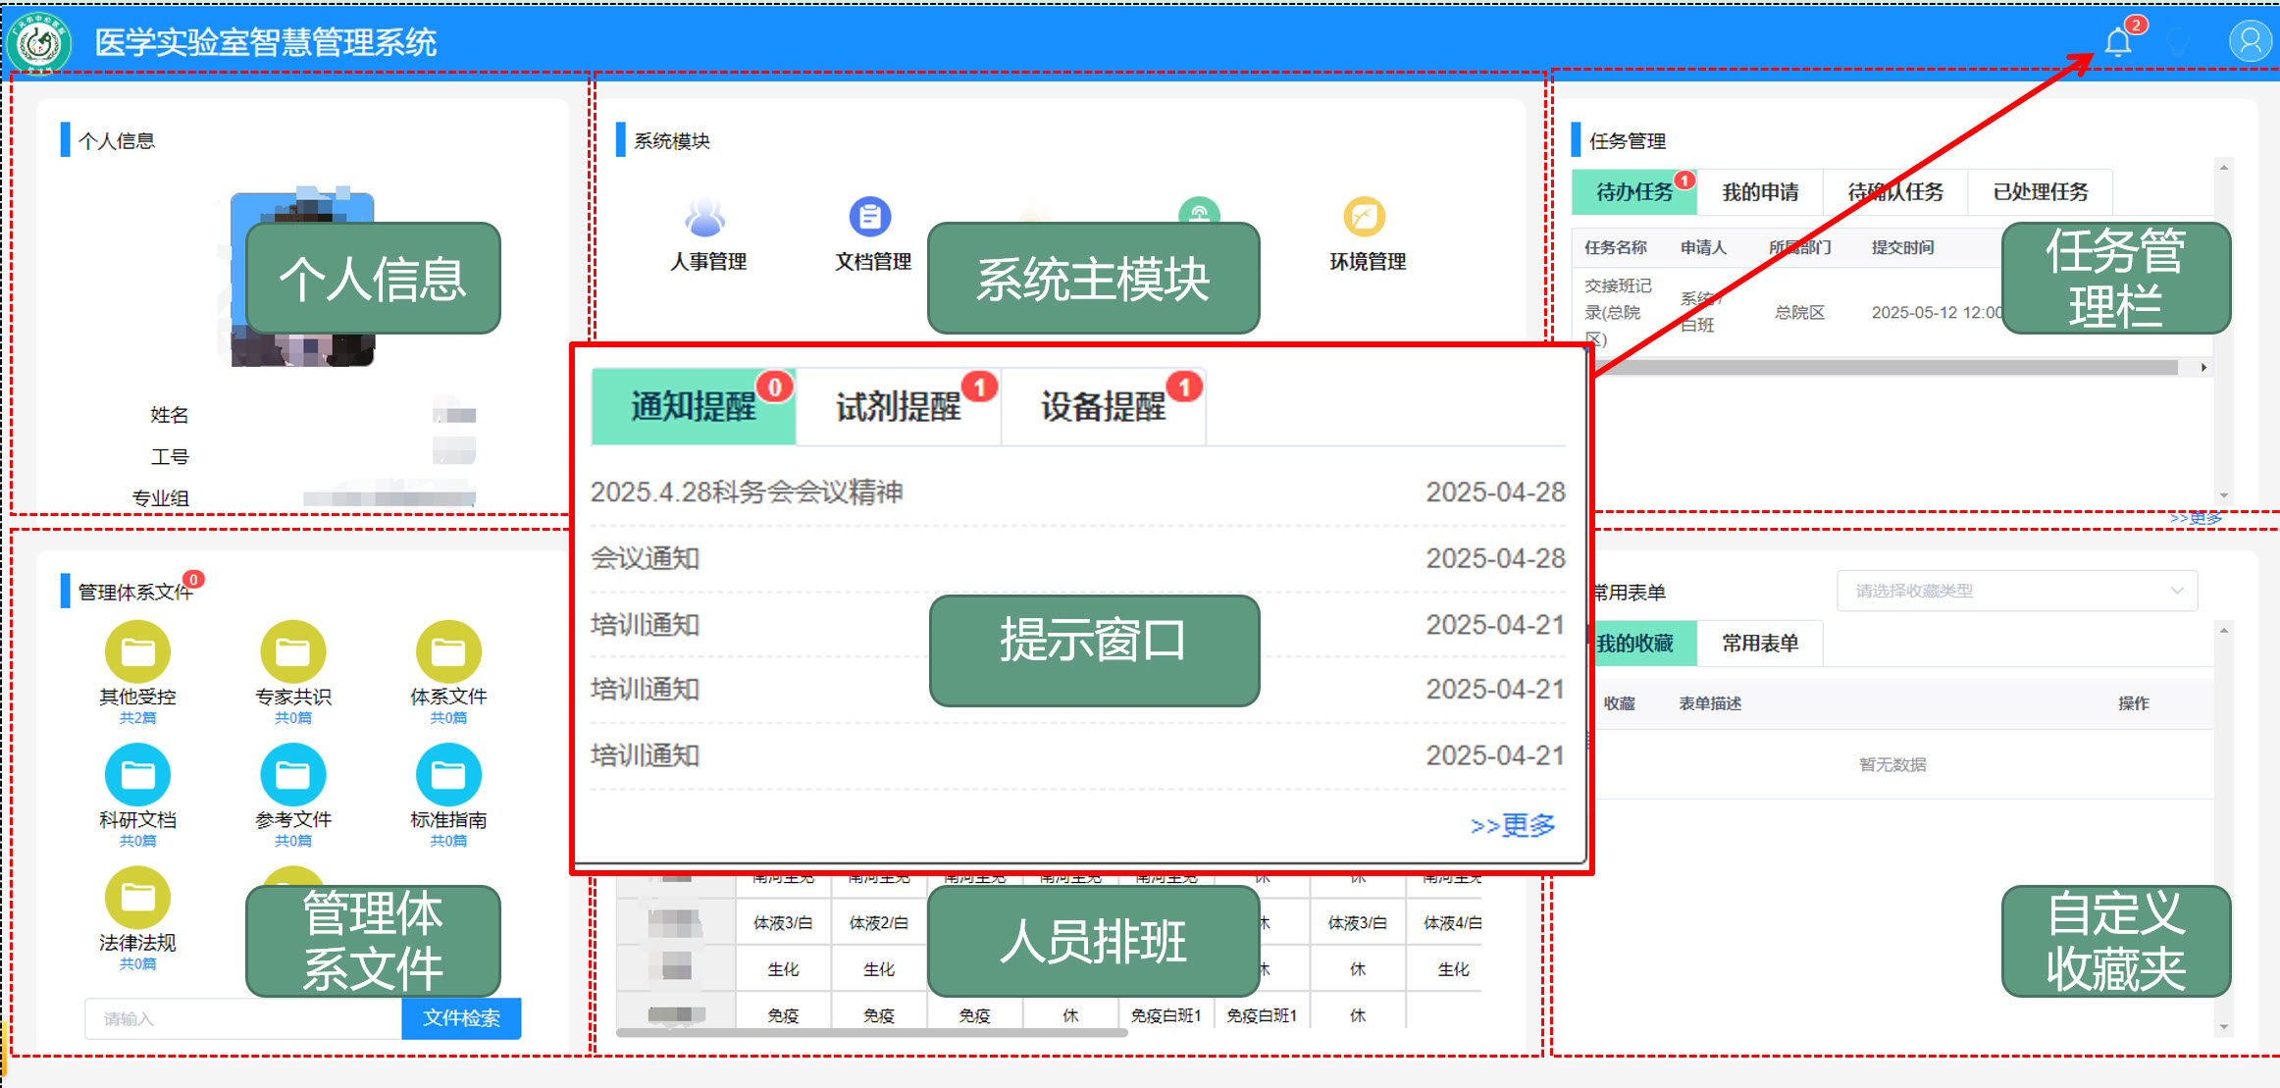Open the 专家共识 folder icon
2280x1088 pixels.
(292, 652)
